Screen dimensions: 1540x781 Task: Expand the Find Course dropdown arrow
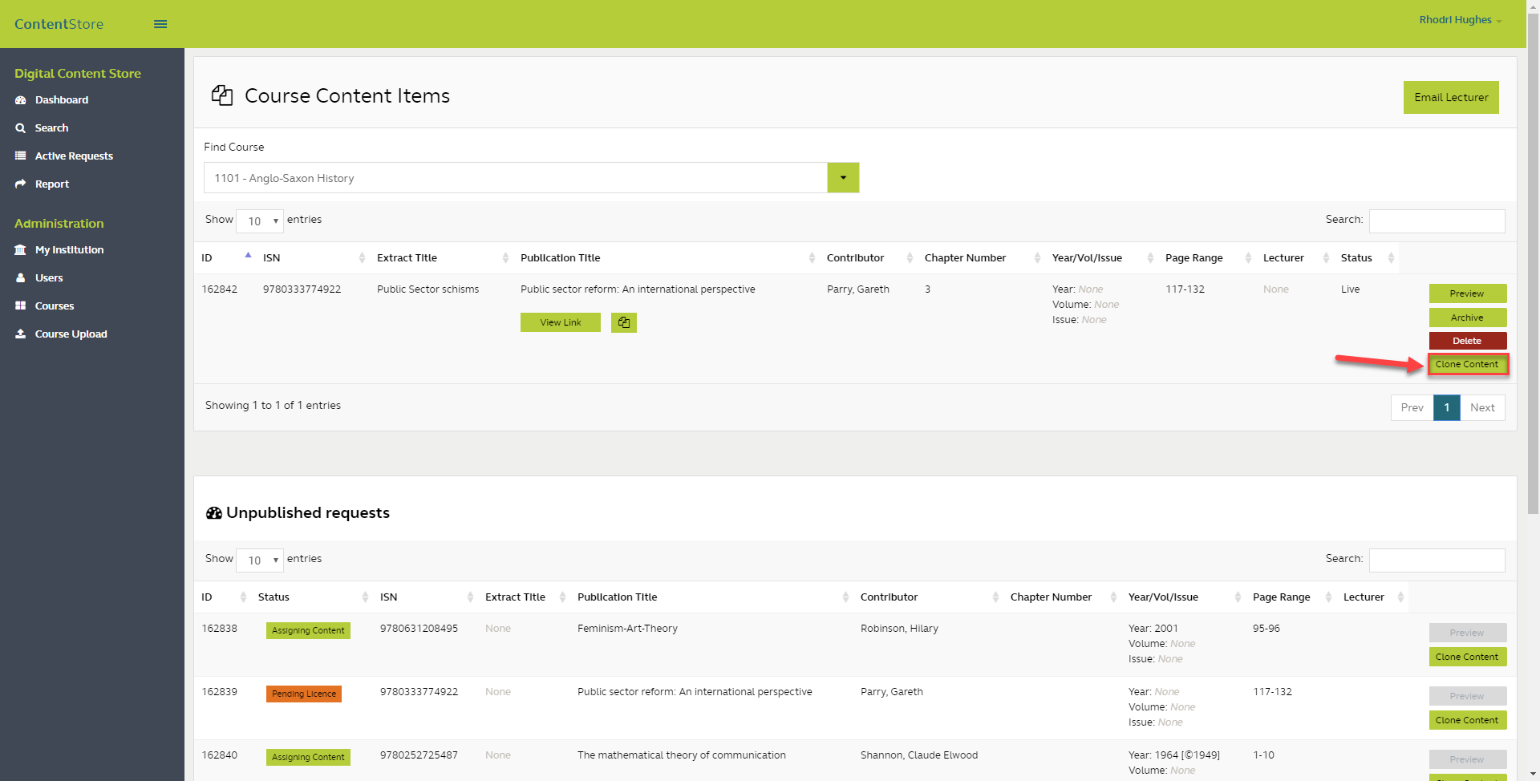(843, 178)
